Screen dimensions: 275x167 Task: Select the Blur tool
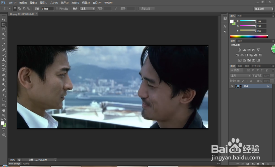coord(4,79)
